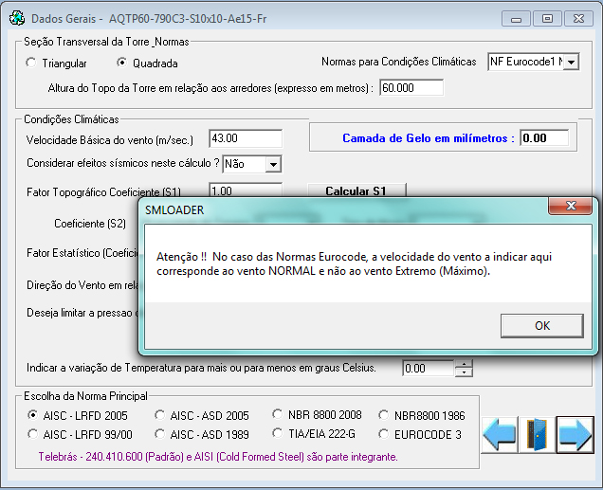This screenshot has width=603, height=490.
Task: Choose the EUROCODE 3 standard option
Action: tap(384, 435)
